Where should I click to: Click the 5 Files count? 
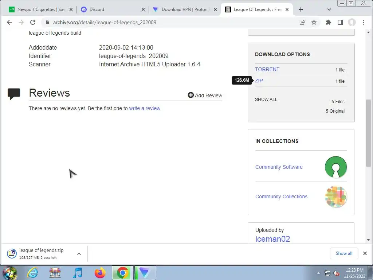coord(338,102)
